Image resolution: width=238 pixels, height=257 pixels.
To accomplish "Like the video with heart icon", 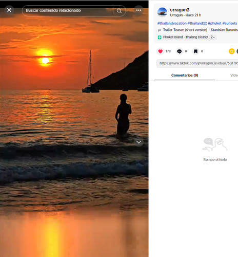I will pyautogui.click(x=161, y=51).
